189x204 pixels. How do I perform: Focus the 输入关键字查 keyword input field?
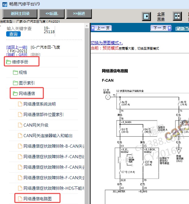pyautogui.click(x=19, y=28)
